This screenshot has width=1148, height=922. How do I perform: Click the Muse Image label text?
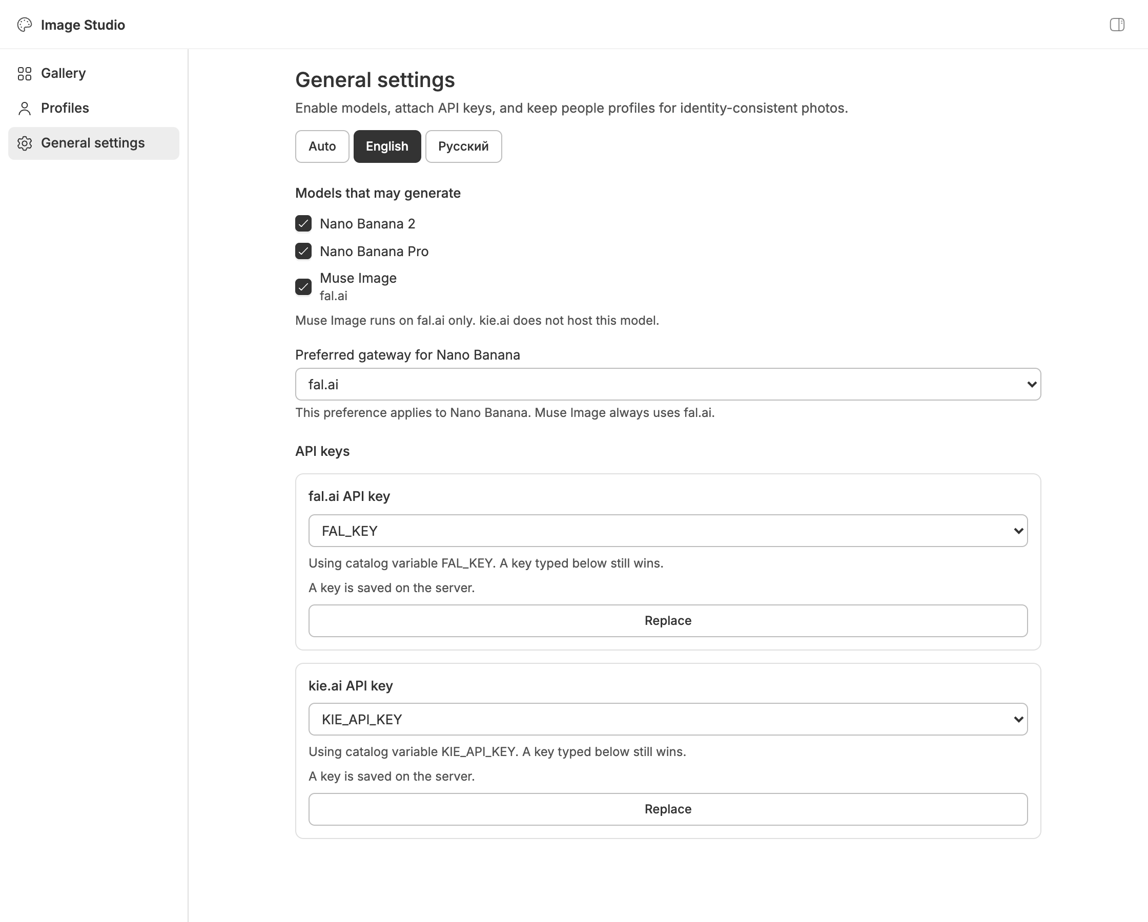pyautogui.click(x=358, y=279)
